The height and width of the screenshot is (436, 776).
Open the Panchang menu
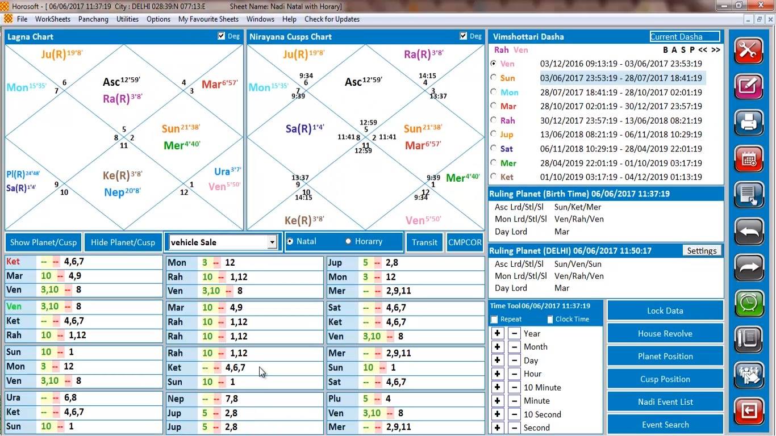[x=93, y=19]
